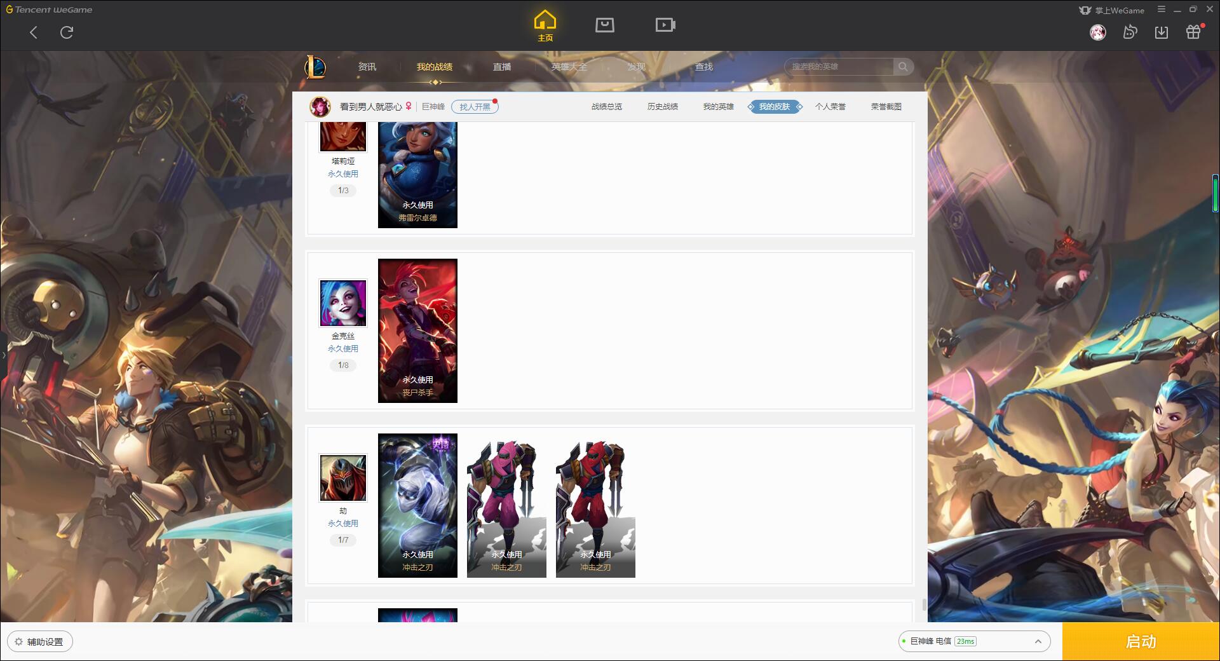Click the 启动 launch button
Image resolution: width=1220 pixels, height=661 pixels.
click(1141, 642)
